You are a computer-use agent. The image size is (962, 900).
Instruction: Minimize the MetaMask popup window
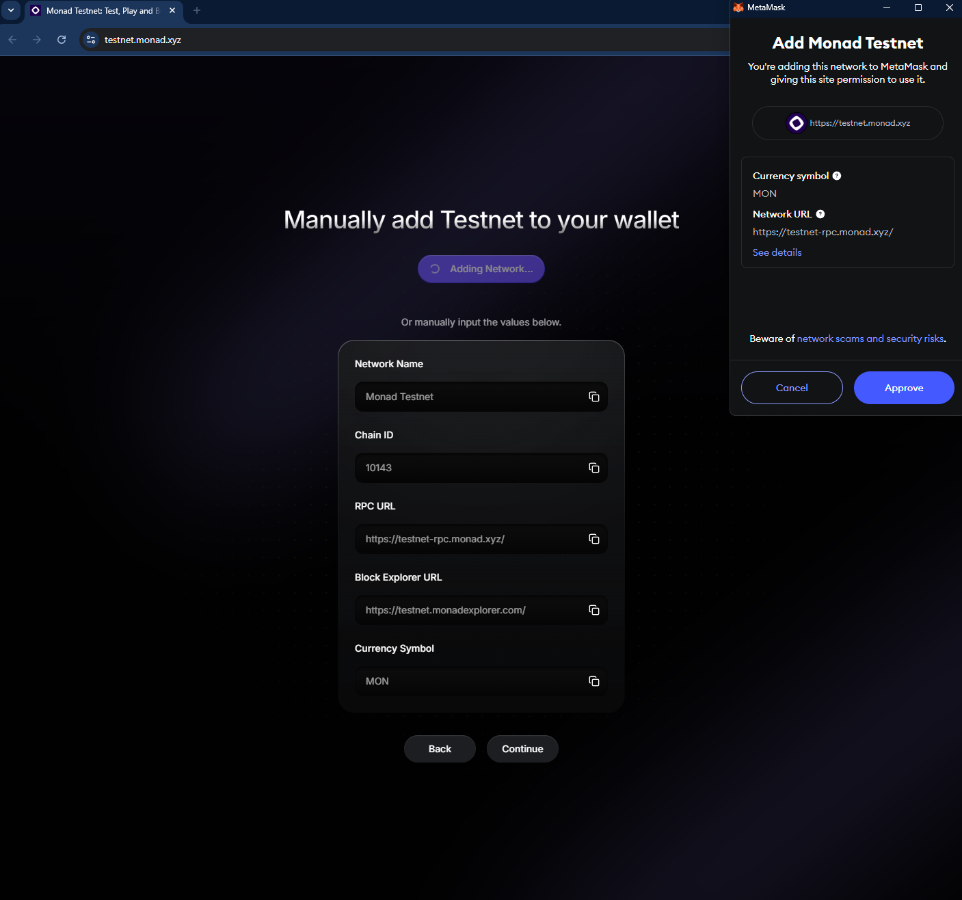887,8
